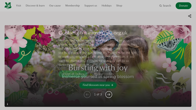Click the Donate button

pyautogui.click(x=183, y=6)
